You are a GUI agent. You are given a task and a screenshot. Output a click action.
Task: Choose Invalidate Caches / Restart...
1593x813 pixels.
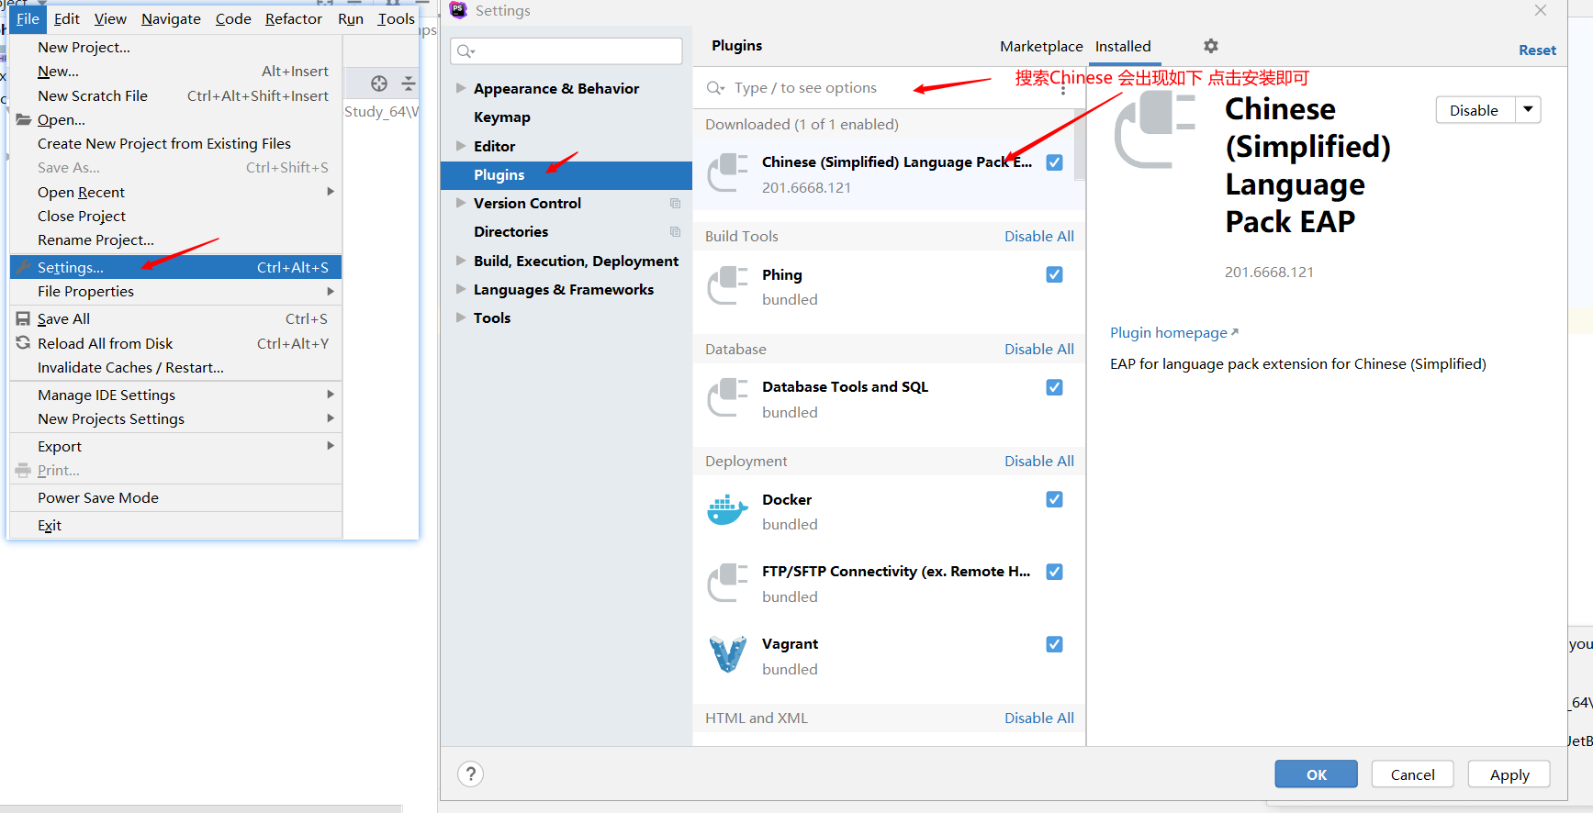(174, 367)
